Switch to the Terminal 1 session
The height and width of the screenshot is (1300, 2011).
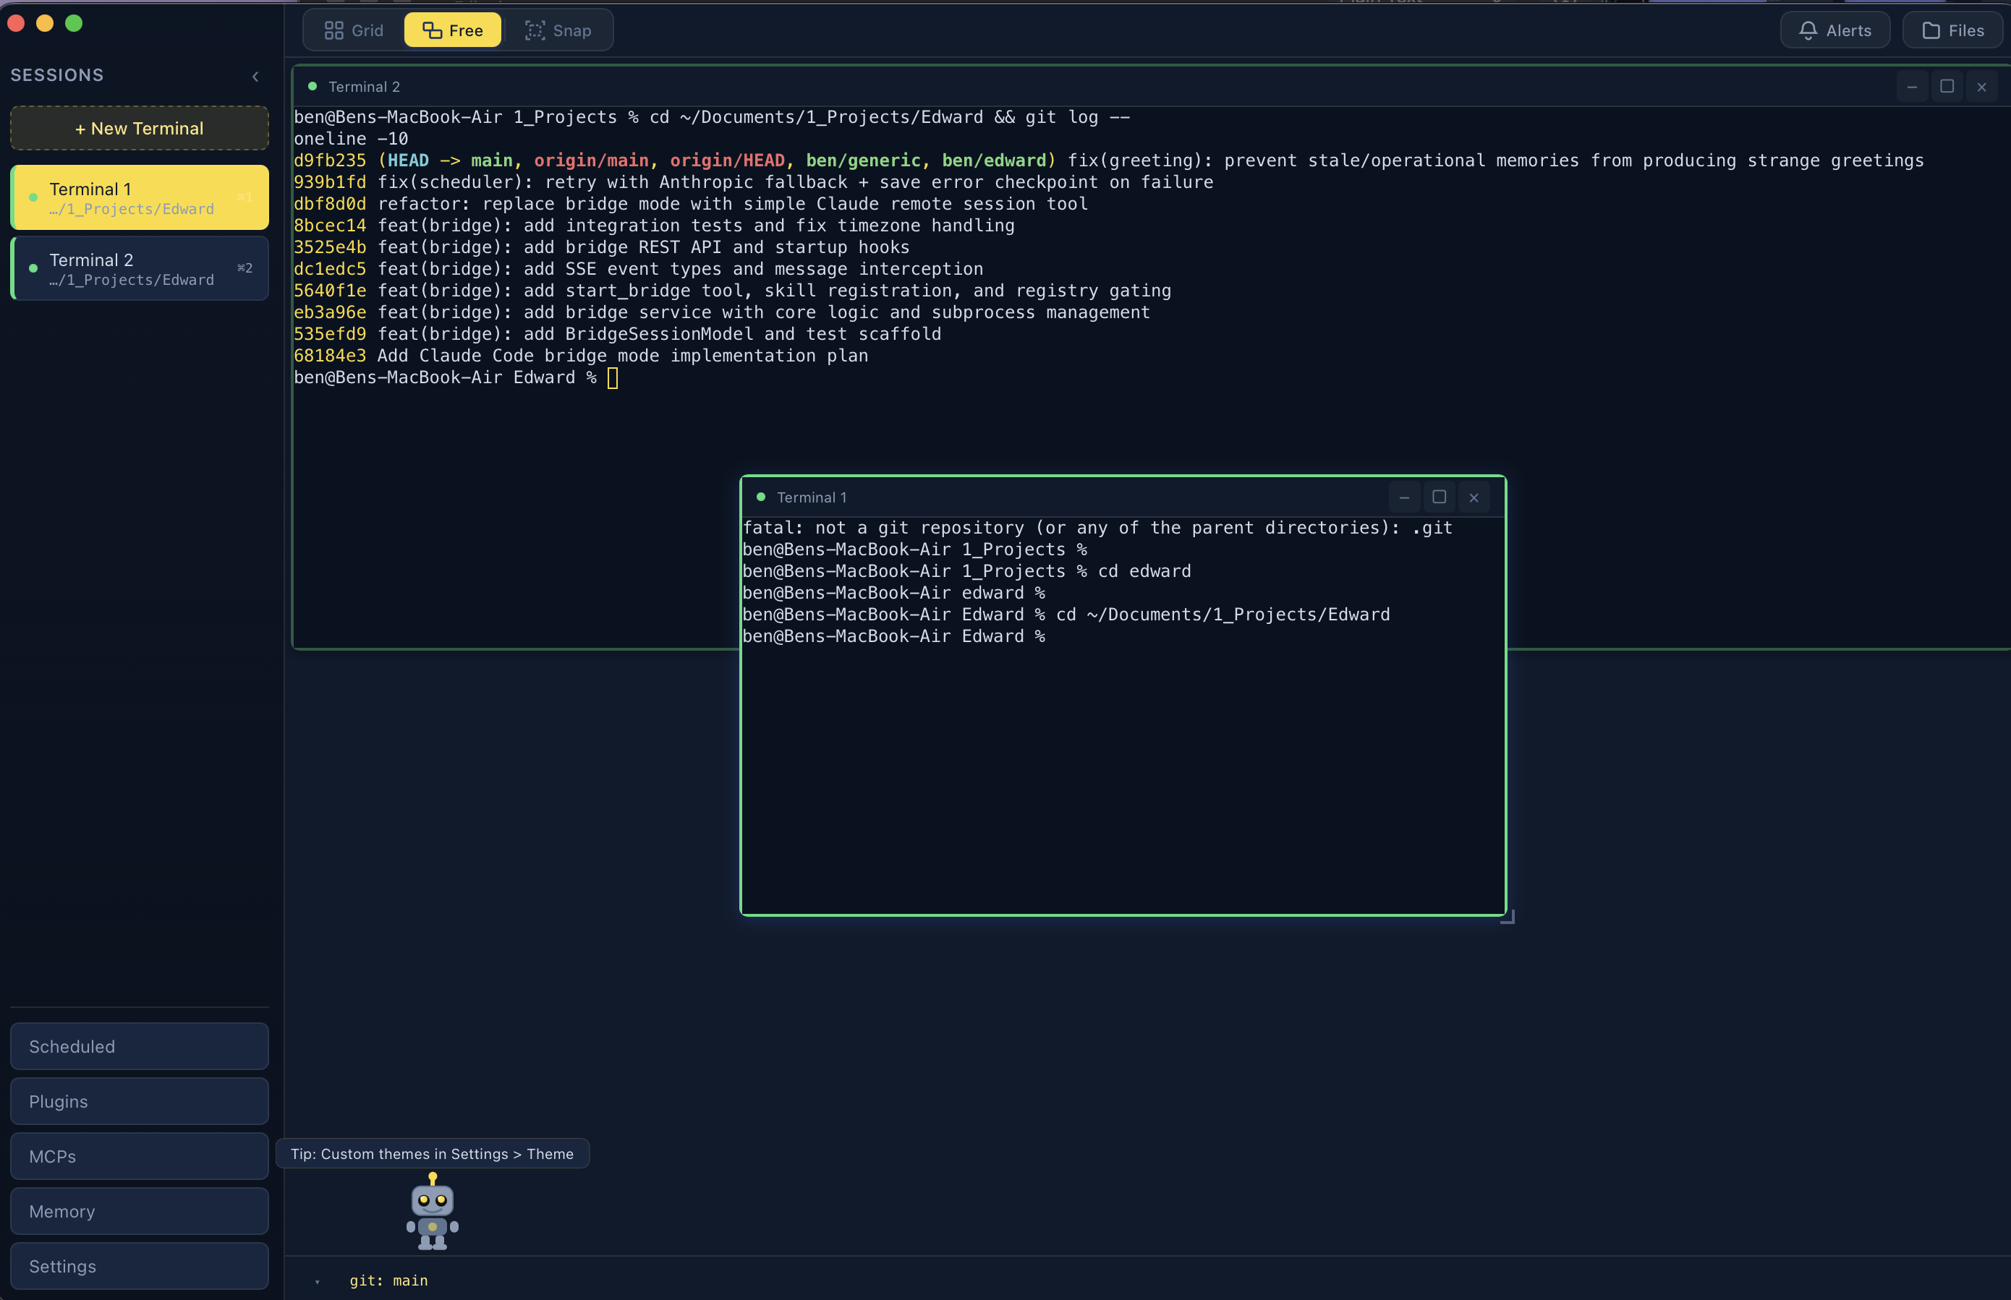[140, 197]
